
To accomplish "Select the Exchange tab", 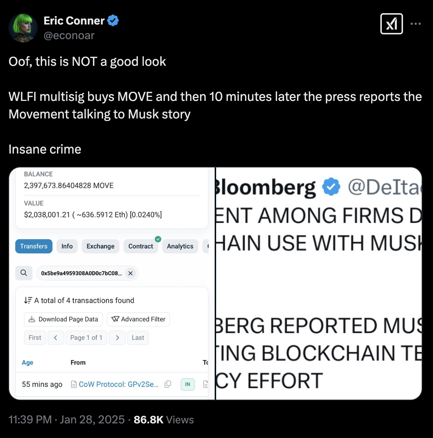I will (100, 246).
